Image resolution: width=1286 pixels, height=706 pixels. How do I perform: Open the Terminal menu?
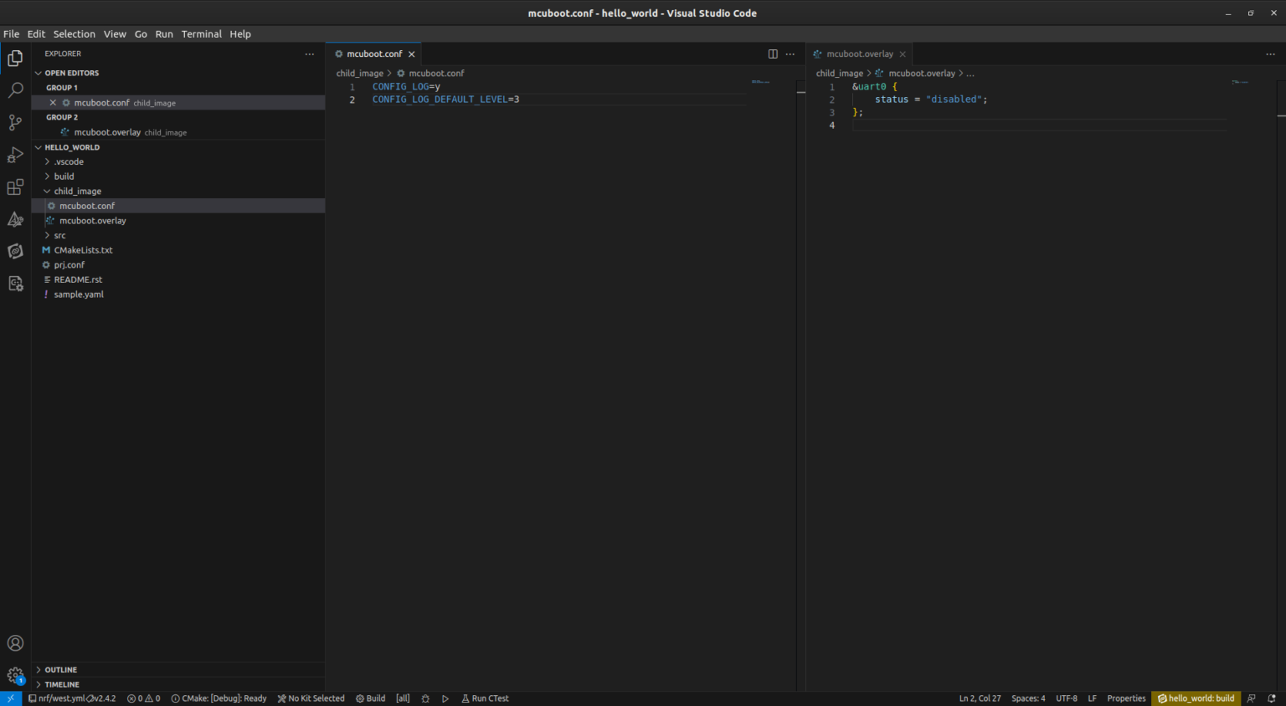201,34
